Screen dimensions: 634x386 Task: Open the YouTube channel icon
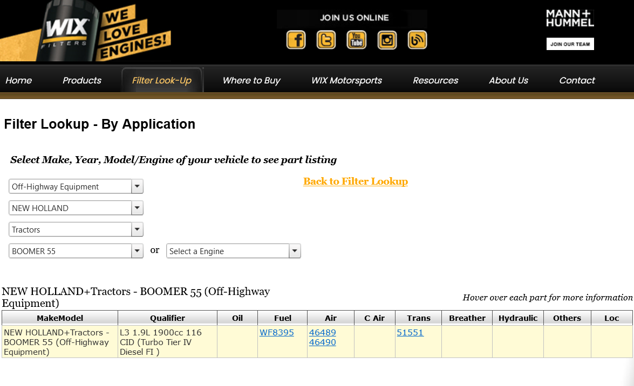click(356, 40)
